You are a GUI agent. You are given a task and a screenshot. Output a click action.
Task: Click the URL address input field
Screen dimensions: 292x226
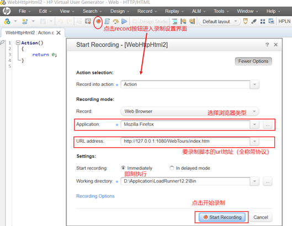(x=185, y=141)
